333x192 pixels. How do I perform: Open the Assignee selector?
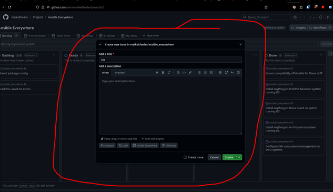point(107,146)
